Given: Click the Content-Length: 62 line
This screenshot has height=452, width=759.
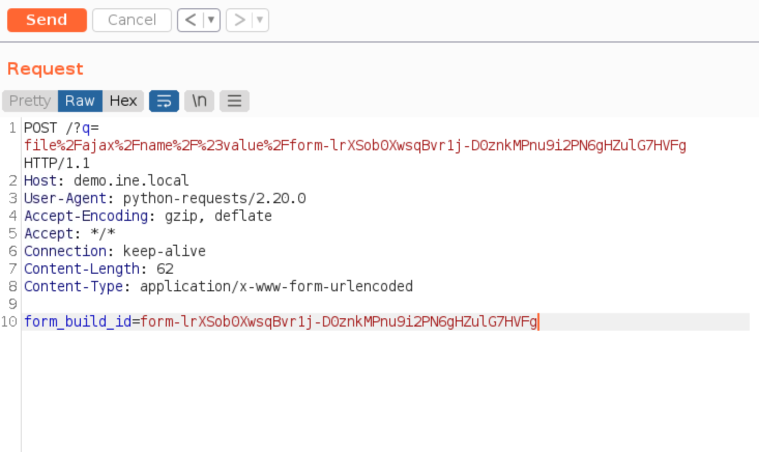Looking at the screenshot, I should (x=98, y=269).
